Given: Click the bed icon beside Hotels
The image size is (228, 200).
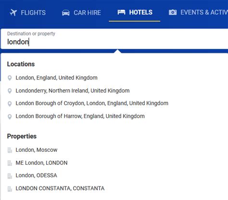Looking at the screenshot, I should (121, 12).
